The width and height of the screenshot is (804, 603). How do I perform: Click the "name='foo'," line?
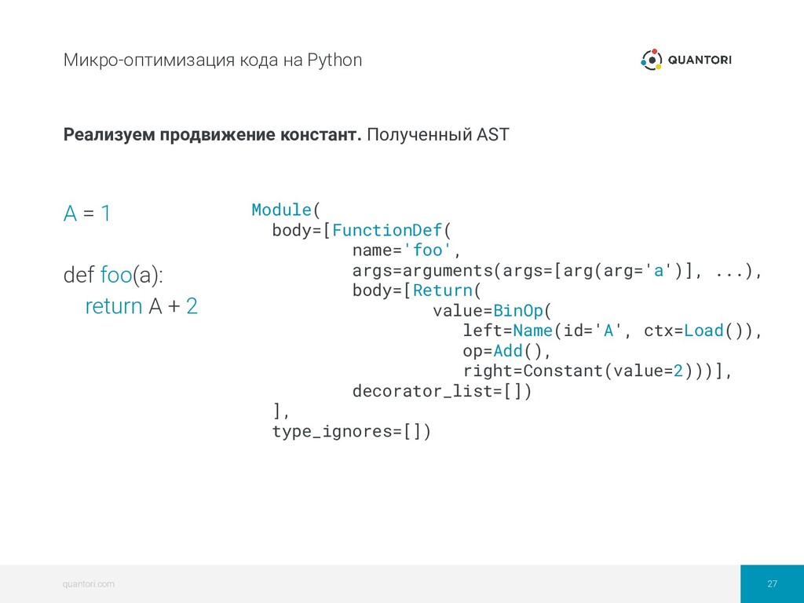coord(407,250)
